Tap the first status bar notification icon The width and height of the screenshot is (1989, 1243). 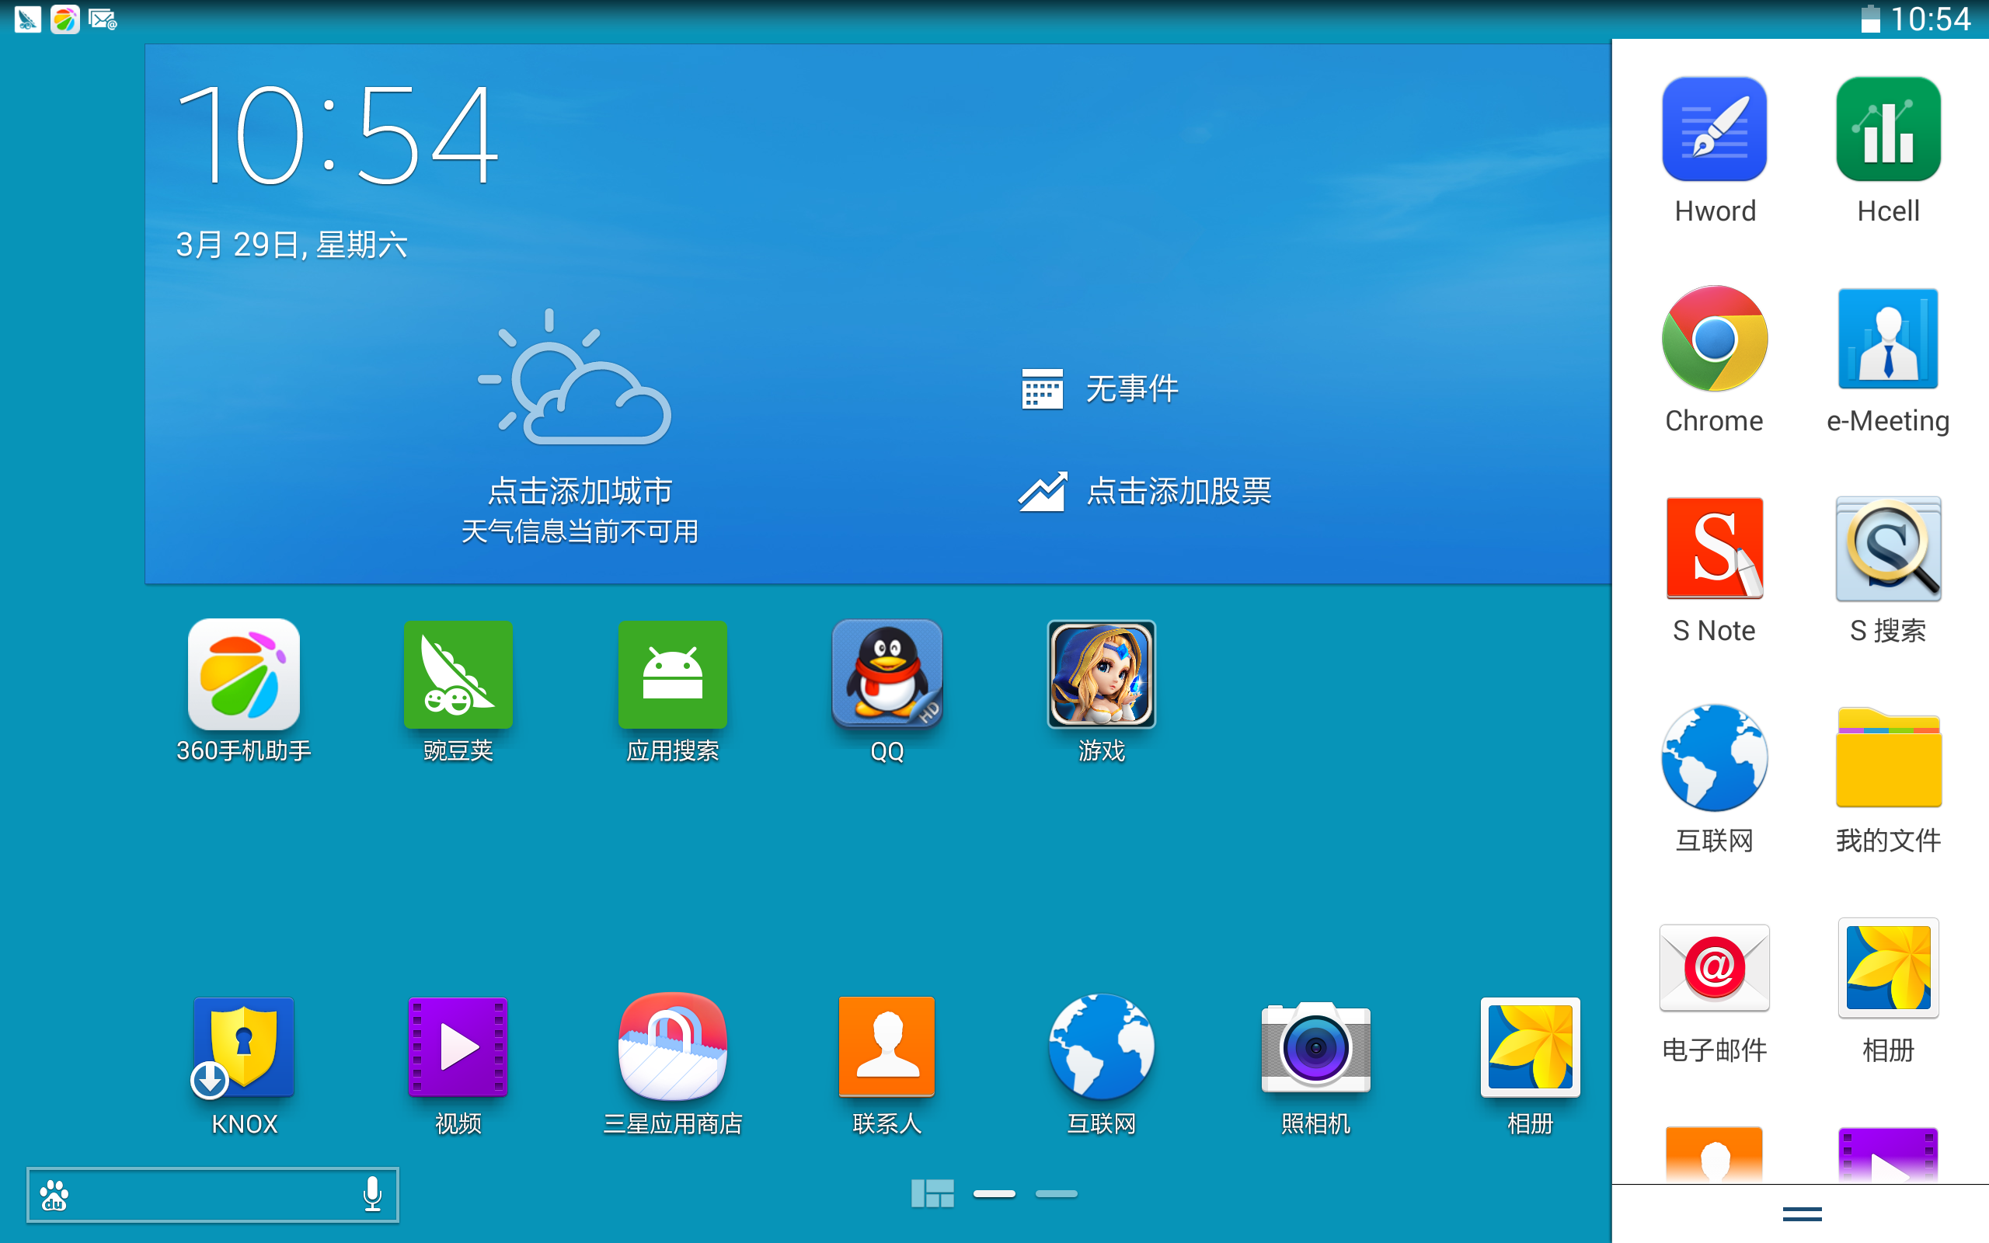tap(27, 19)
